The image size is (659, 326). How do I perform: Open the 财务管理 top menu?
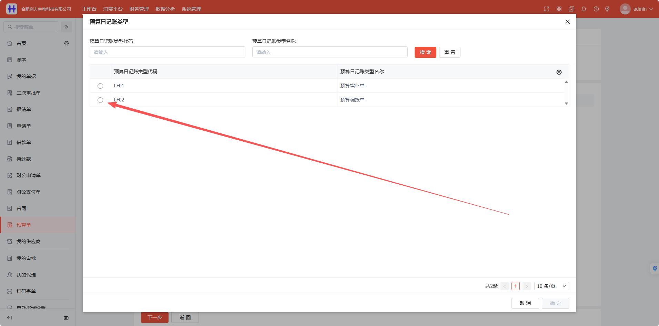click(139, 9)
